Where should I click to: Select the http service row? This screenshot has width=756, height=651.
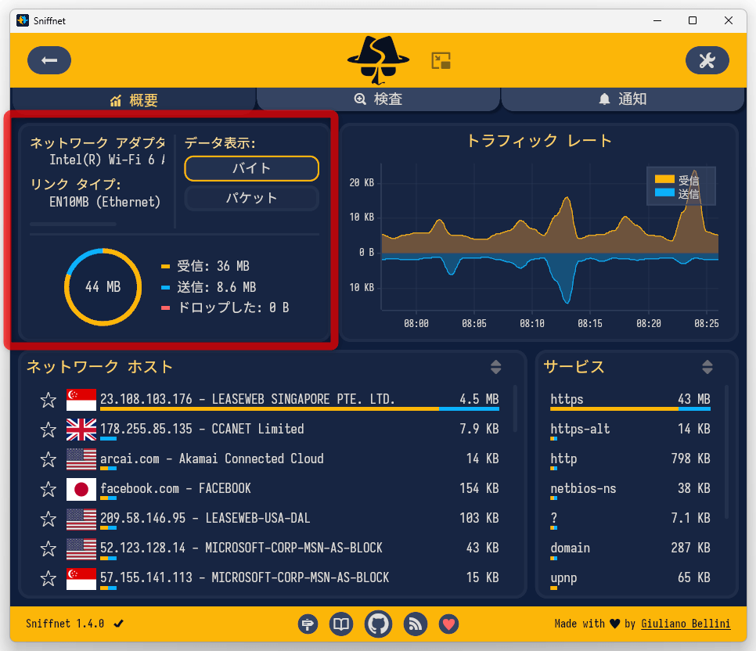(x=630, y=459)
